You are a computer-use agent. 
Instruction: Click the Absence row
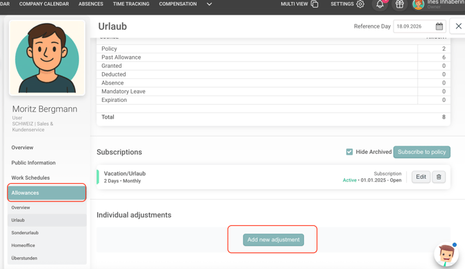pyautogui.click(x=273, y=83)
